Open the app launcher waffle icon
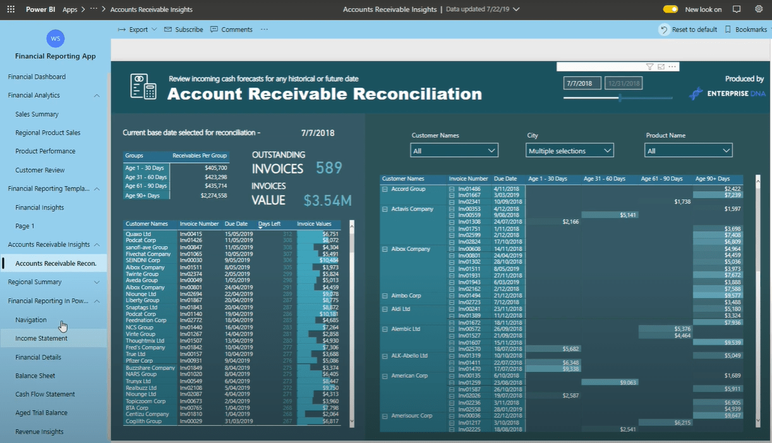This screenshot has height=443, width=772. click(x=11, y=9)
